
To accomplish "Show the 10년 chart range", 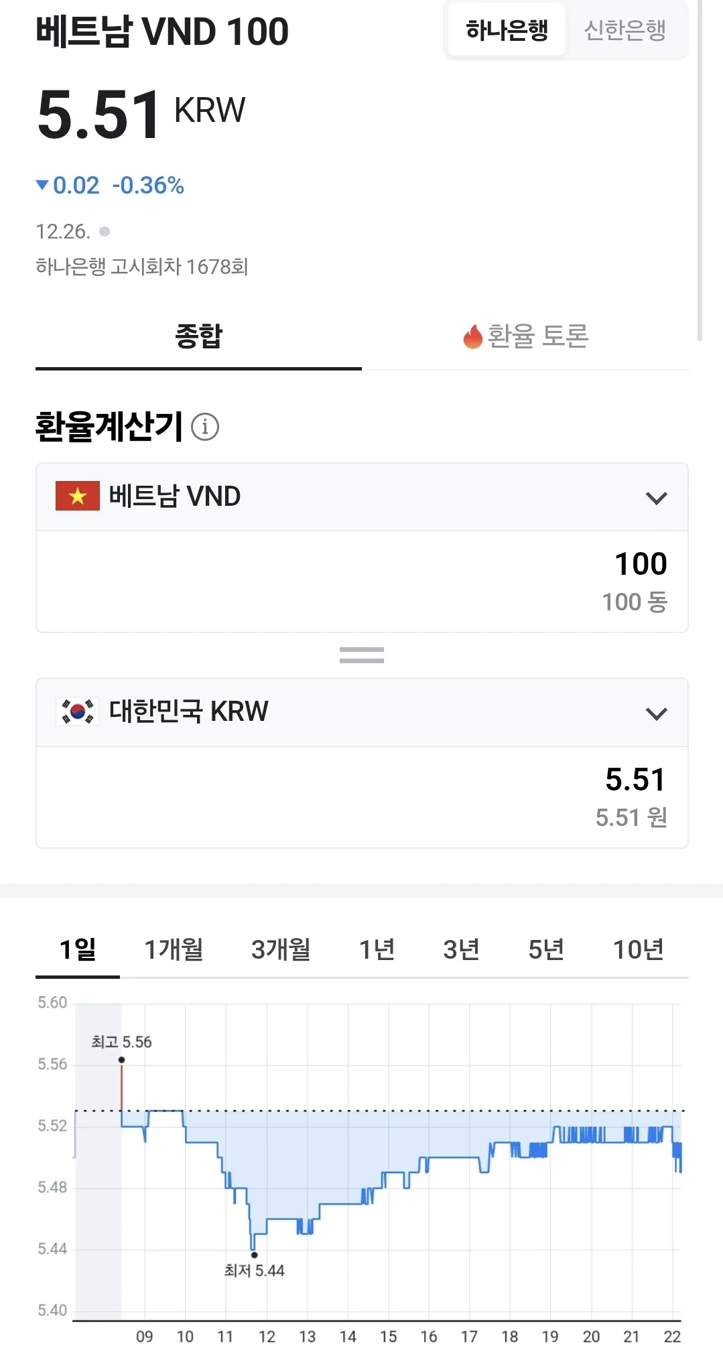I will point(639,949).
